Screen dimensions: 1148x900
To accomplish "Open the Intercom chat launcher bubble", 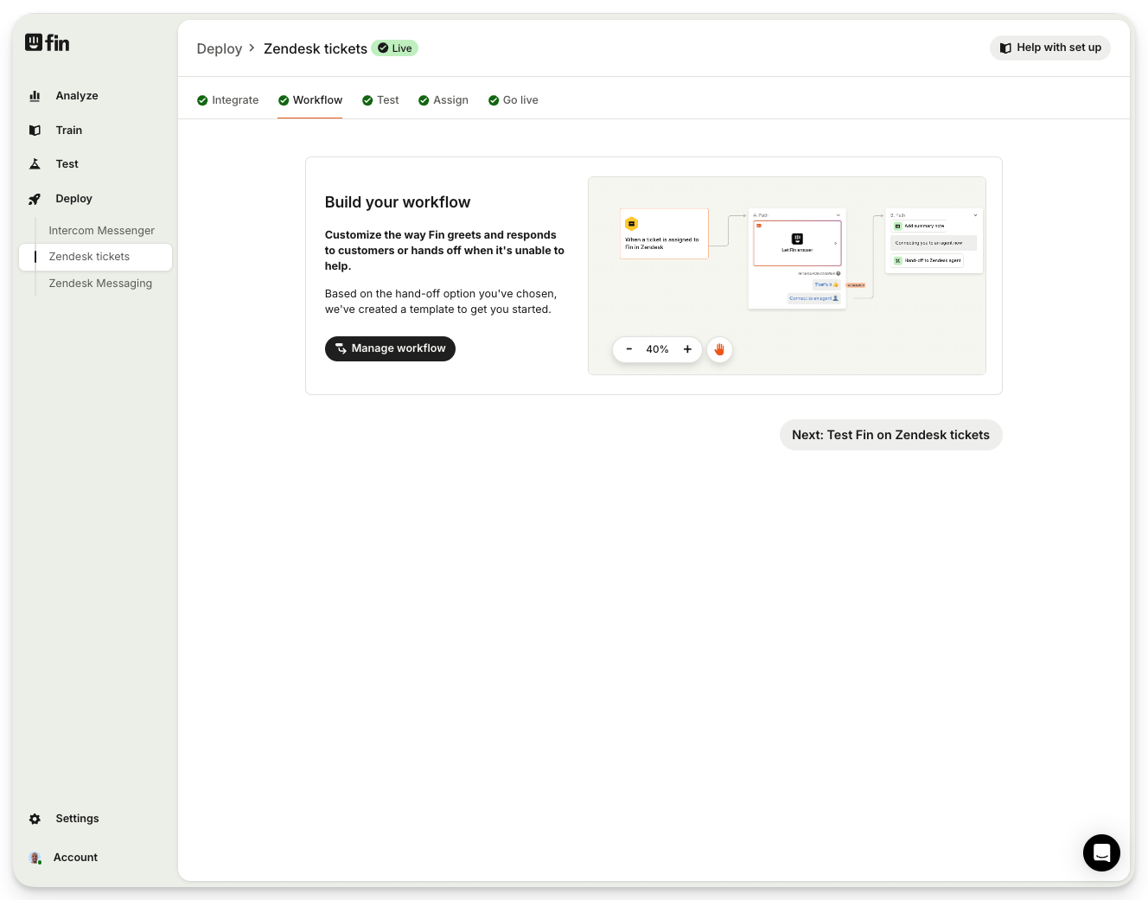I will point(1101,853).
